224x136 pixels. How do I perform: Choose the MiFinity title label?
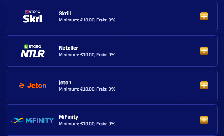69,117
